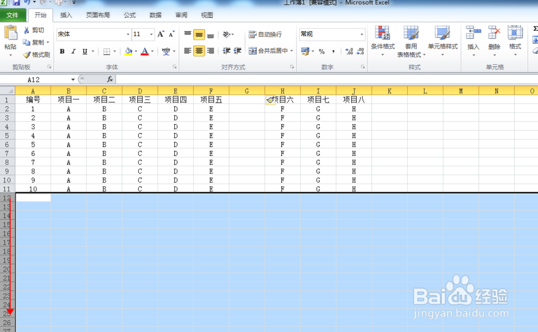Apply comma style format

pos(333,52)
